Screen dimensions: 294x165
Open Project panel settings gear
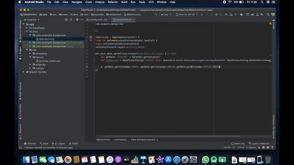[77, 20]
